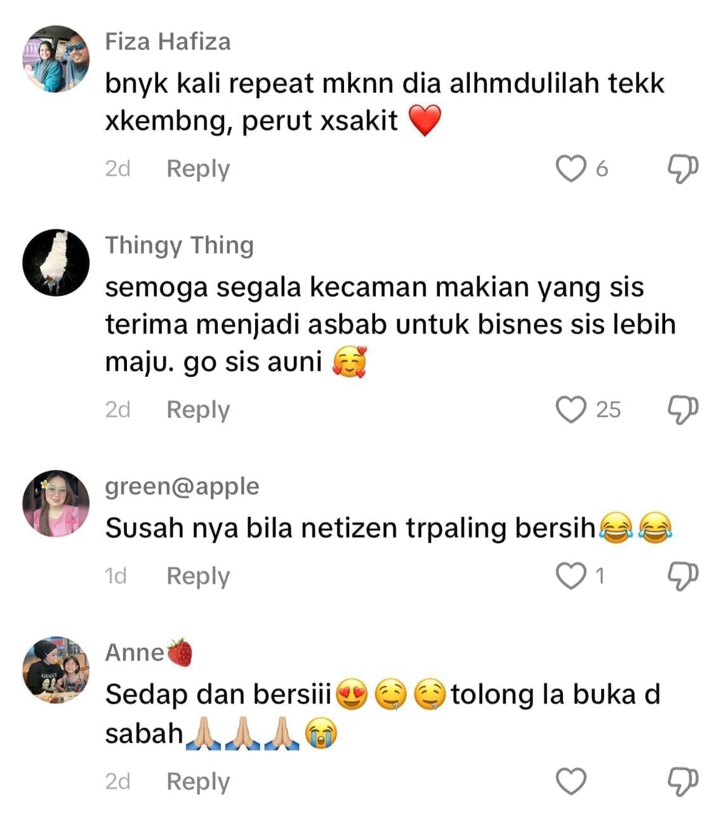Dislike Fiza Hafiza's comment

(684, 169)
